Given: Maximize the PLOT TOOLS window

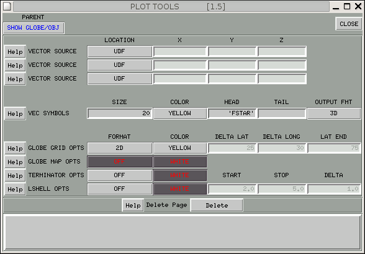Looking at the screenshot, I should [x=347, y=6].
